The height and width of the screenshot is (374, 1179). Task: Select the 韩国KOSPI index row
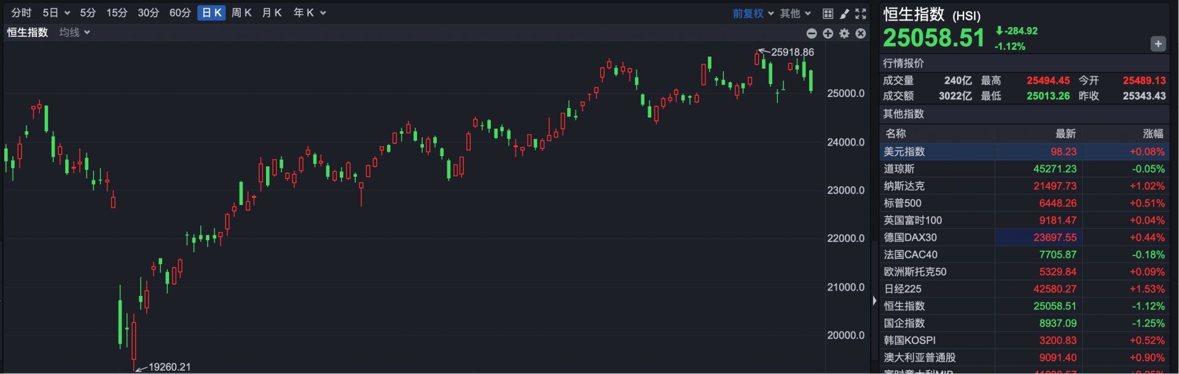1024,341
